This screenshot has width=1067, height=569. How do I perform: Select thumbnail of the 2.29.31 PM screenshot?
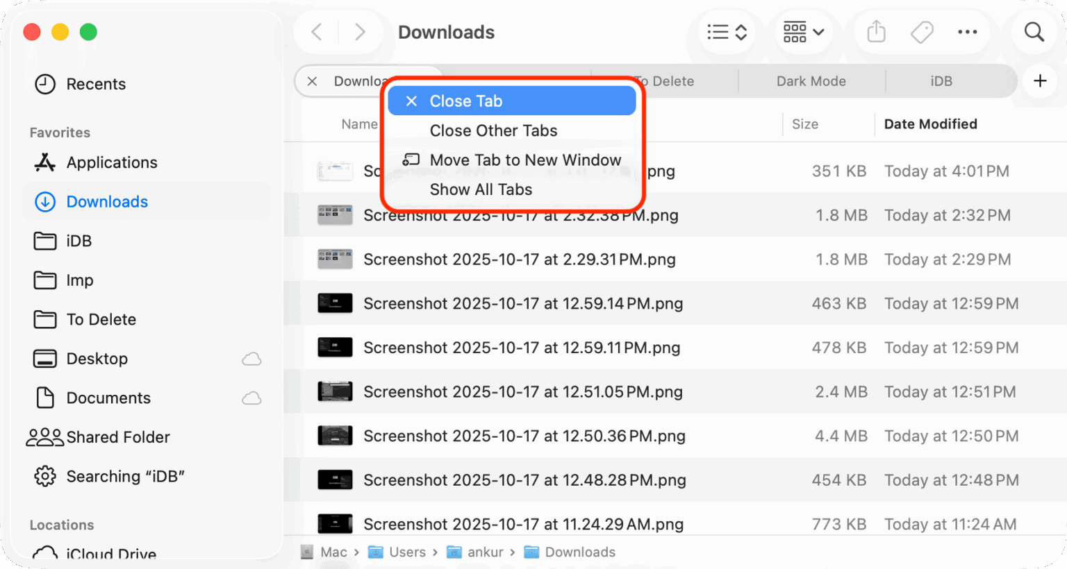[x=335, y=260]
